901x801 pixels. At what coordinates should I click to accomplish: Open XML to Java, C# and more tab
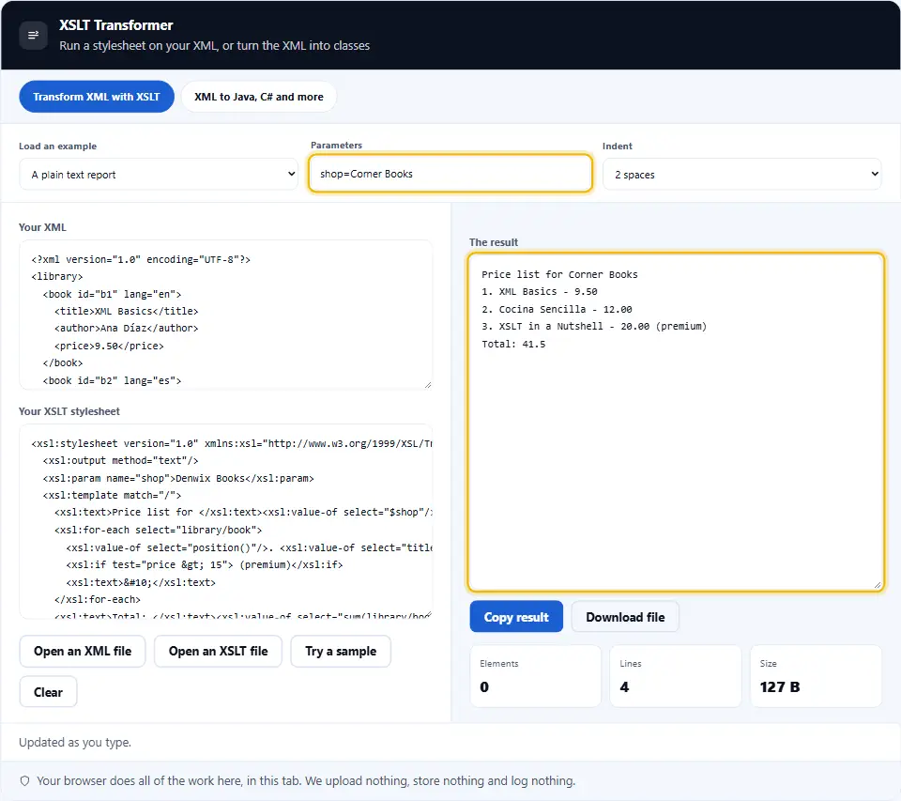point(259,97)
